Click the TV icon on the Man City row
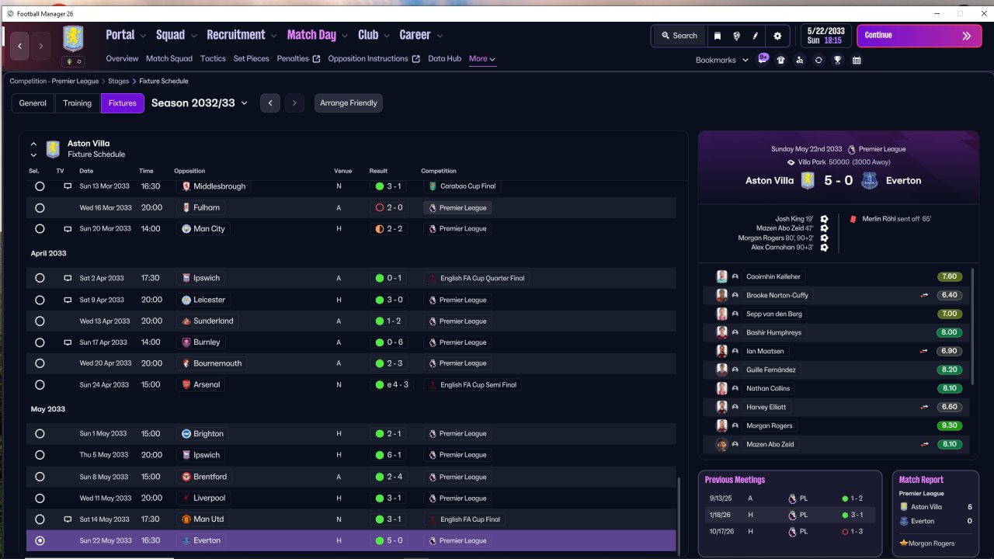The image size is (994, 559). 68,229
